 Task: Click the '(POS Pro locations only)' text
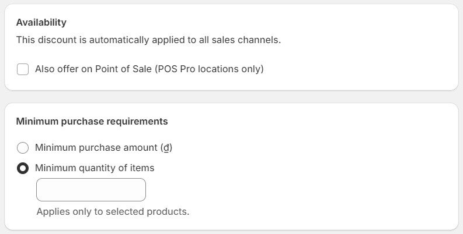coord(209,69)
